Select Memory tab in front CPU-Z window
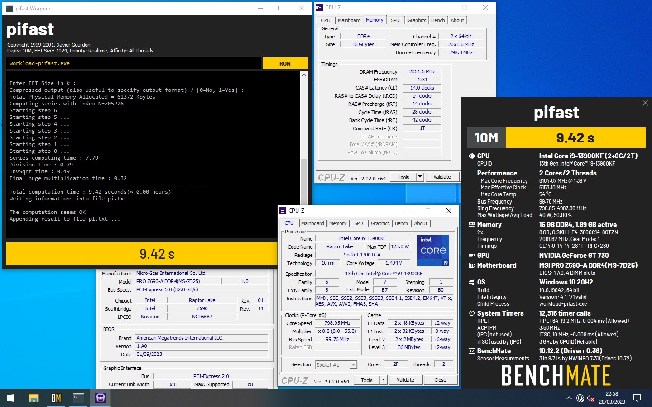Screen dimensions: 652x407 pos(338,223)
